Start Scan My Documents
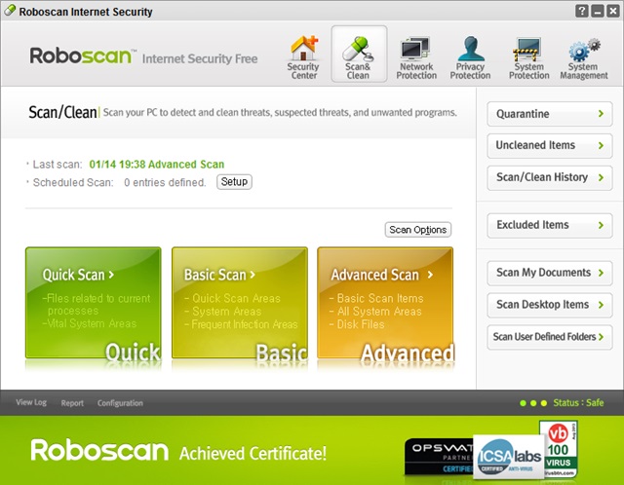This screenshot has width=624, height=485. pos(550,273)
